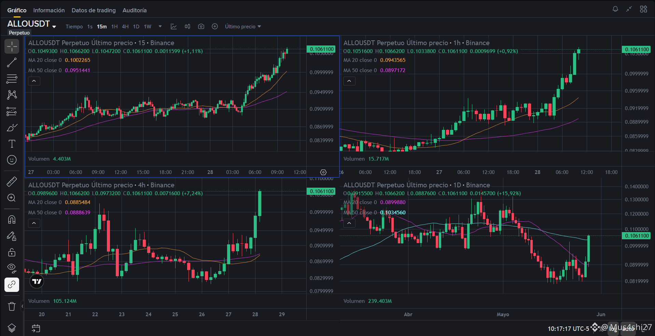Open timezone settings at 10:17:17 UTC-5
The height and width of the screenshot is (336, 655).
coord(568,329)
